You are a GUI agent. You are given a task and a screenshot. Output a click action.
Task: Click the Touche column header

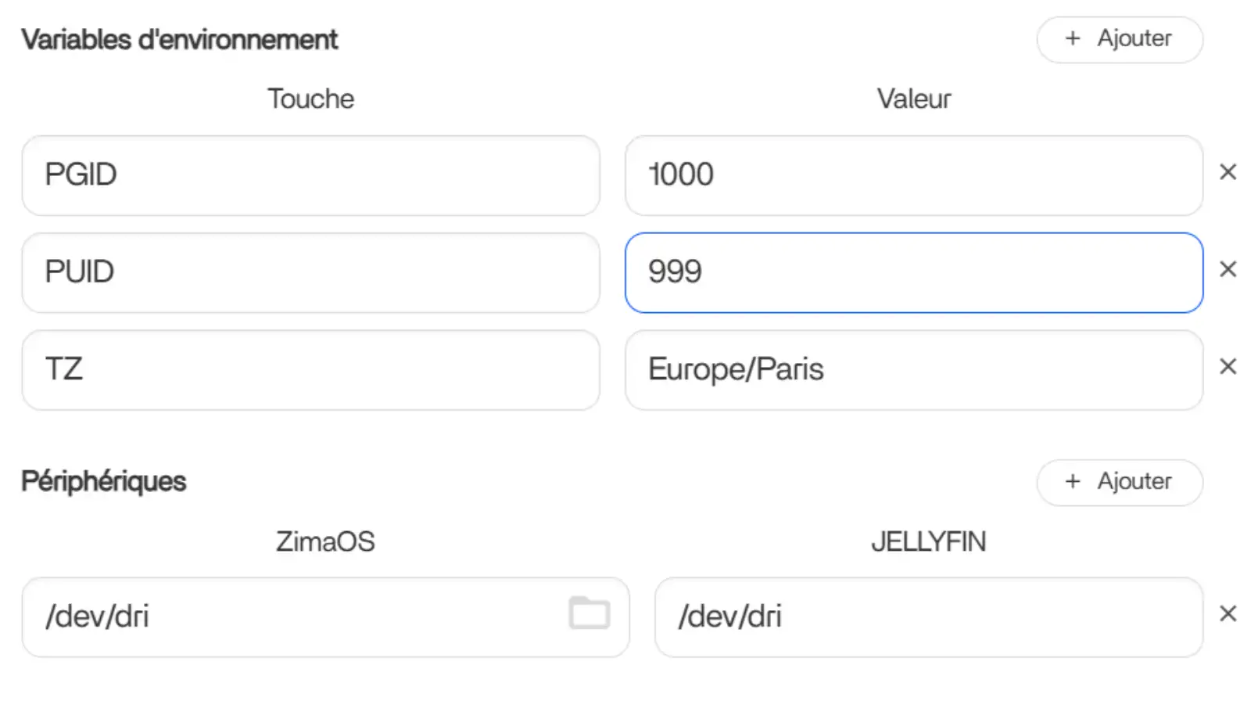[310, 99]
